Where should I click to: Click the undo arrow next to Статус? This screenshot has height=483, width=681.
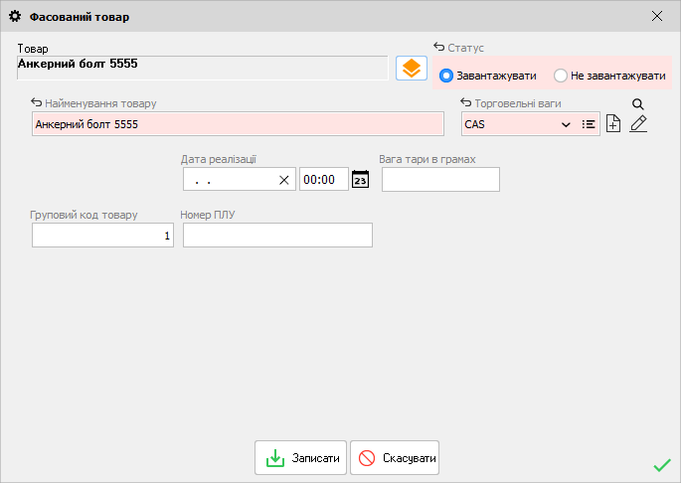tap(438, 48)
